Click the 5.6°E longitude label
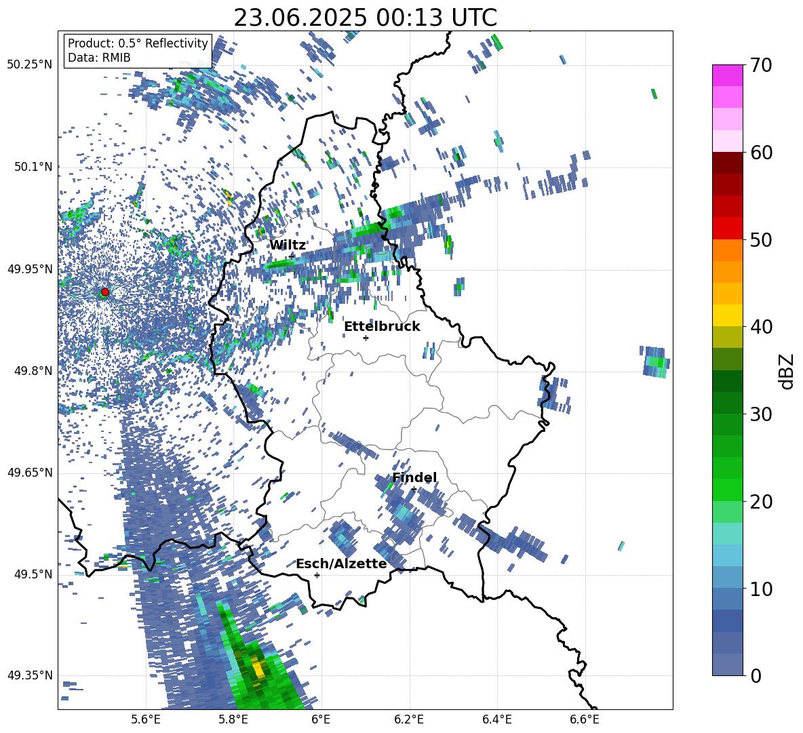 tap(146, 719)
